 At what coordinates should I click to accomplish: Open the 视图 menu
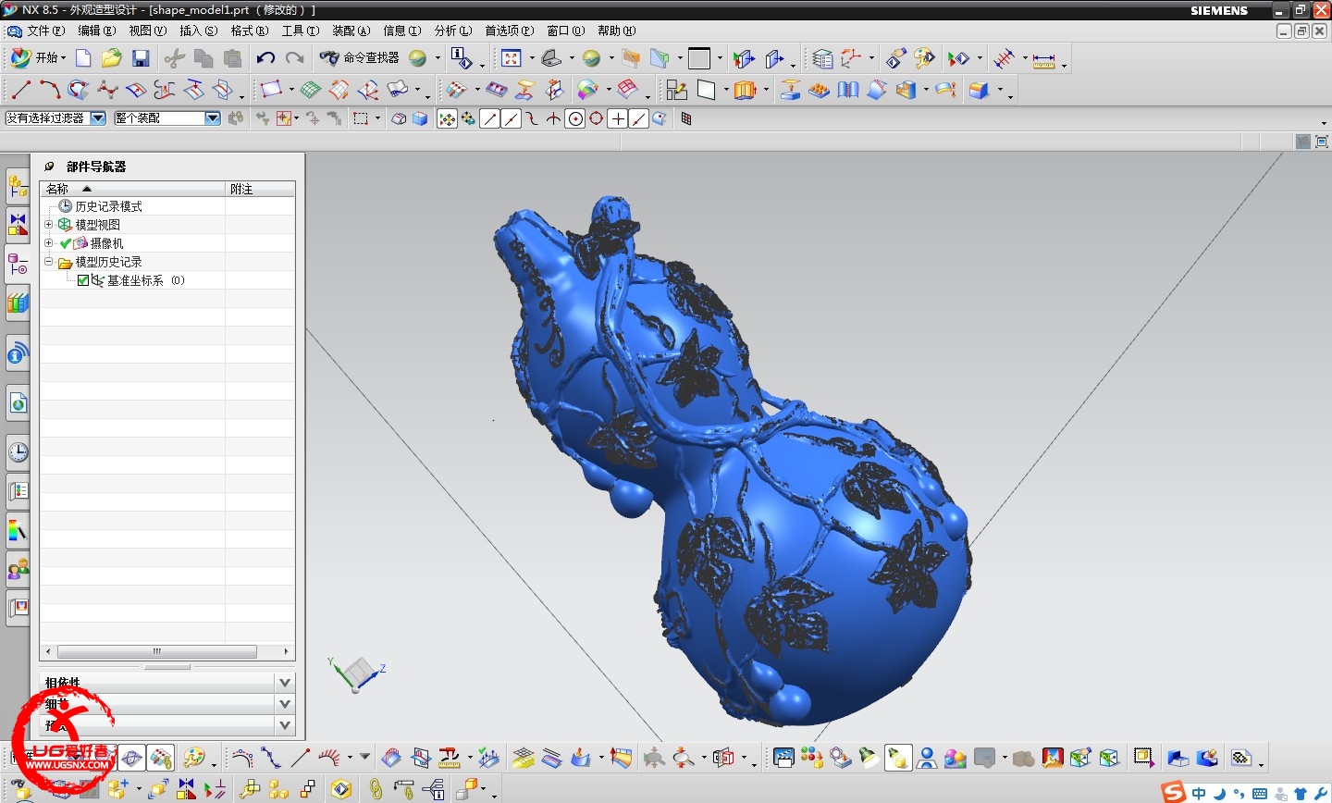[147, 31]
